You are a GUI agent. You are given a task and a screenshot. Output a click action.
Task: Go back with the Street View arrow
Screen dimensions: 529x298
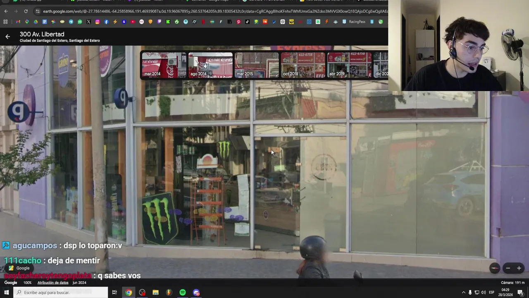tap(7, 37)
